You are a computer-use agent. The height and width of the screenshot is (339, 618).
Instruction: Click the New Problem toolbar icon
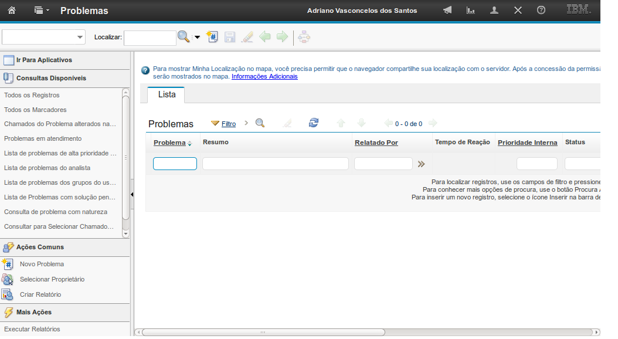[213, 37]
